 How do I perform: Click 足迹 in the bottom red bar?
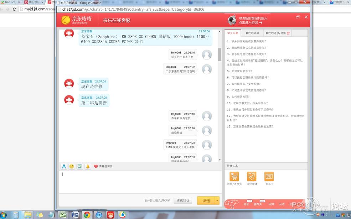pos(282,204)
